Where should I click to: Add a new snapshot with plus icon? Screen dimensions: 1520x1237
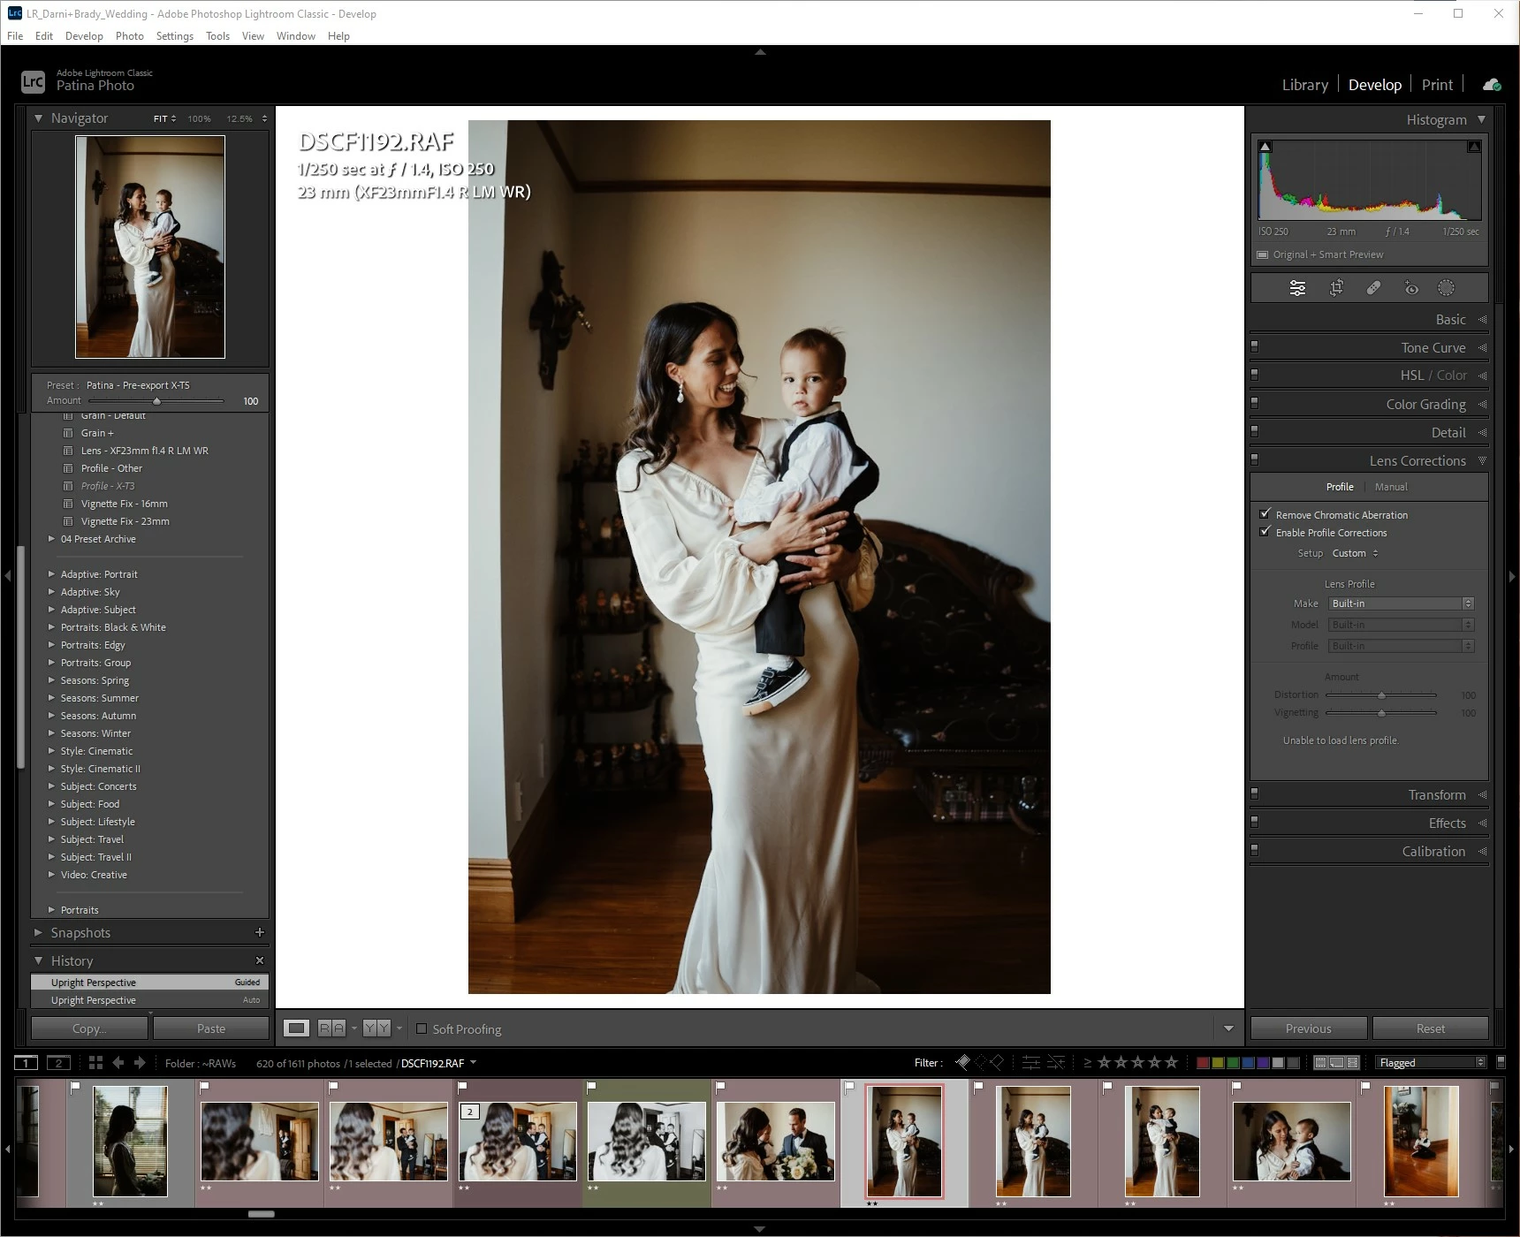pyautogui.click(x=260, y=932)
